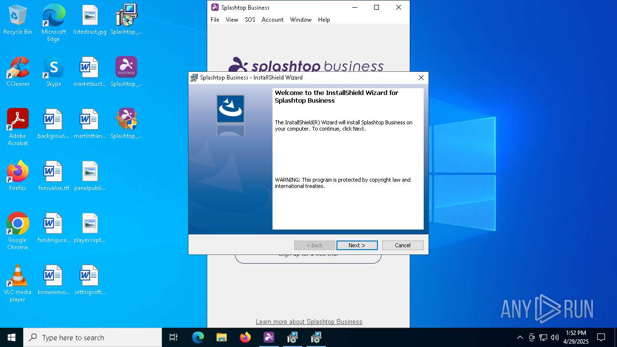Open File Explorer from the taskbar

click(221, 337)
